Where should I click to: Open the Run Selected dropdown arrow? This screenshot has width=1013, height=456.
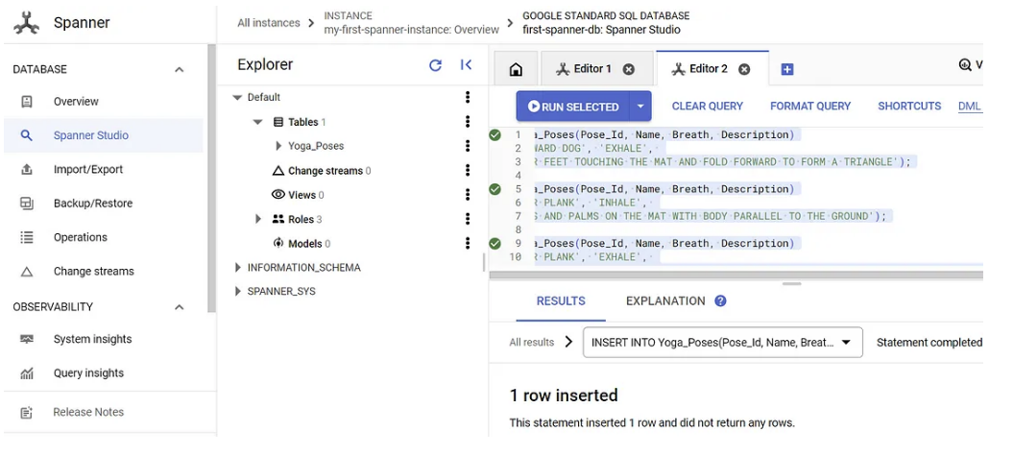pyautogui.click(x=640, y=107)
